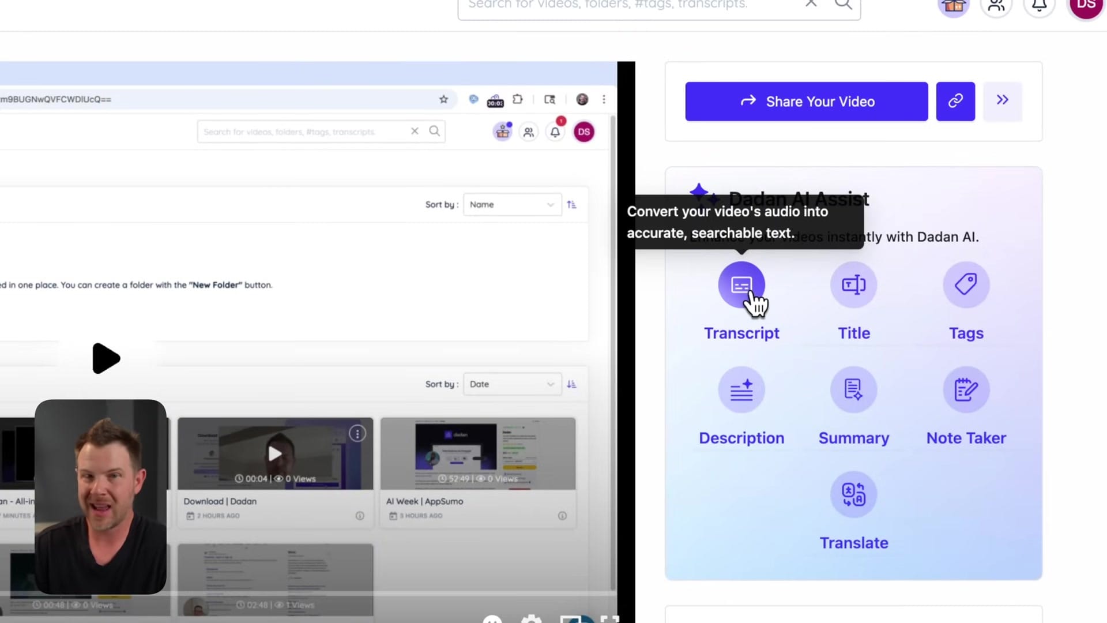Copy video link with chain icon button
This screenshot has width=1107, height=623.
[955, 102]
